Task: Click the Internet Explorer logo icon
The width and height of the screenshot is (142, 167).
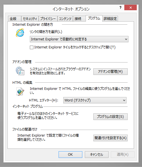Action: pyautogui.click(x=20, y=33)
